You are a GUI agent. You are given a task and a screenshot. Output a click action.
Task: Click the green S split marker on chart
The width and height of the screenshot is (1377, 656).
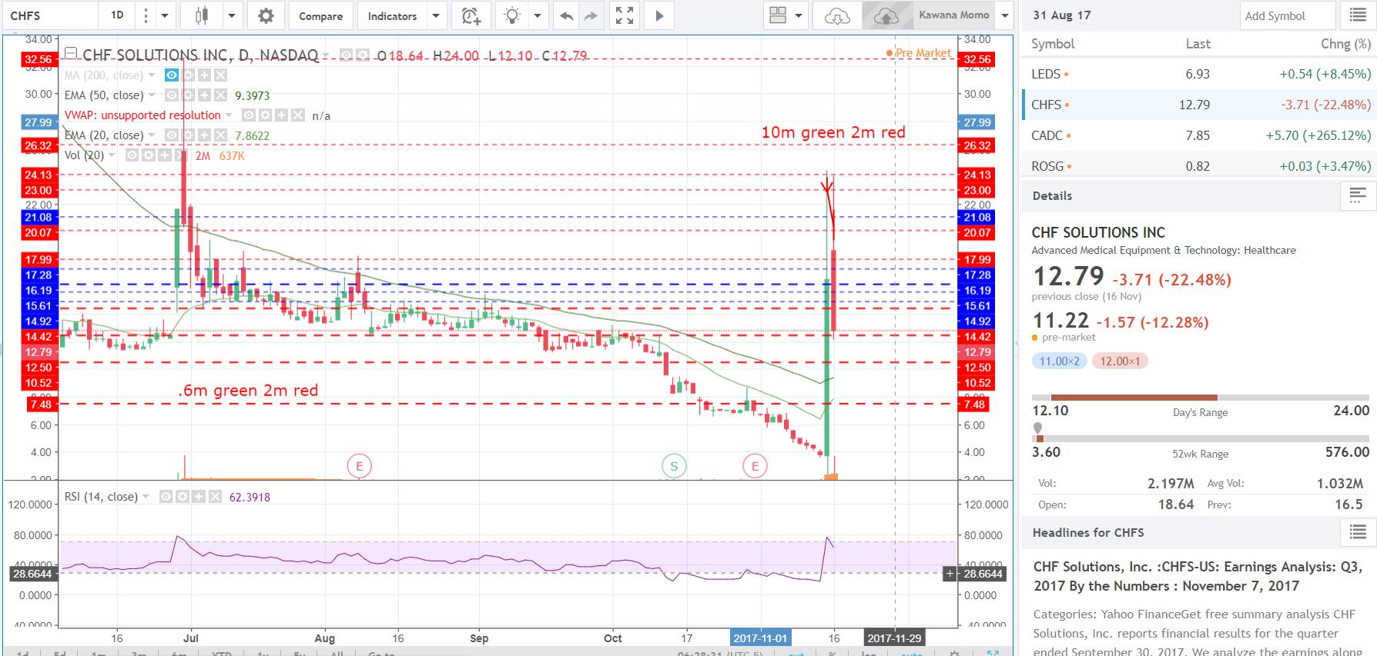click(x=675, y=465)
